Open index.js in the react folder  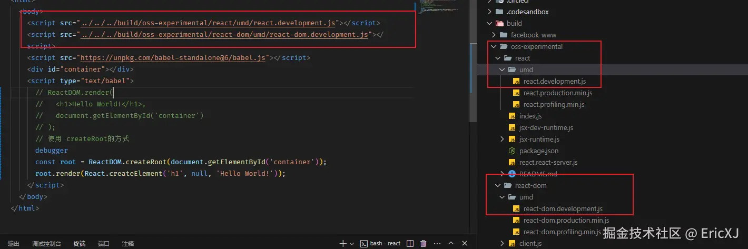pyautogui.click(x=530, y=116)
